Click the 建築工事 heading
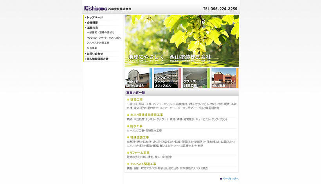 tap(136, 100)
